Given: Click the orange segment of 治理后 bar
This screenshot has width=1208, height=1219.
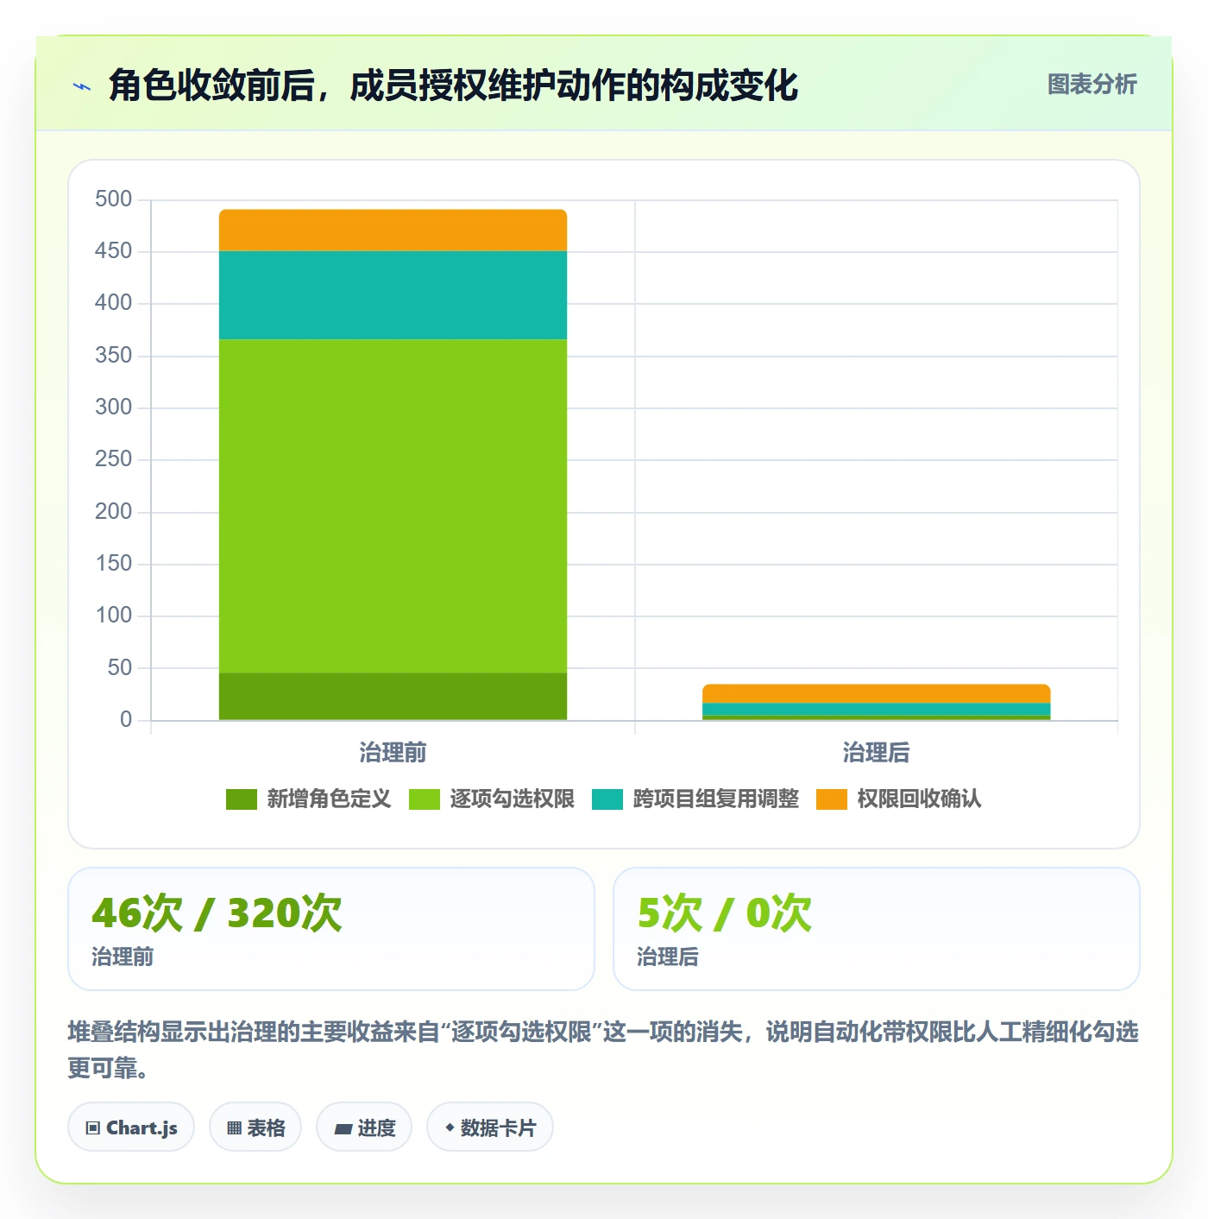Looking at the screenshot, I should (x=876, y=694).
